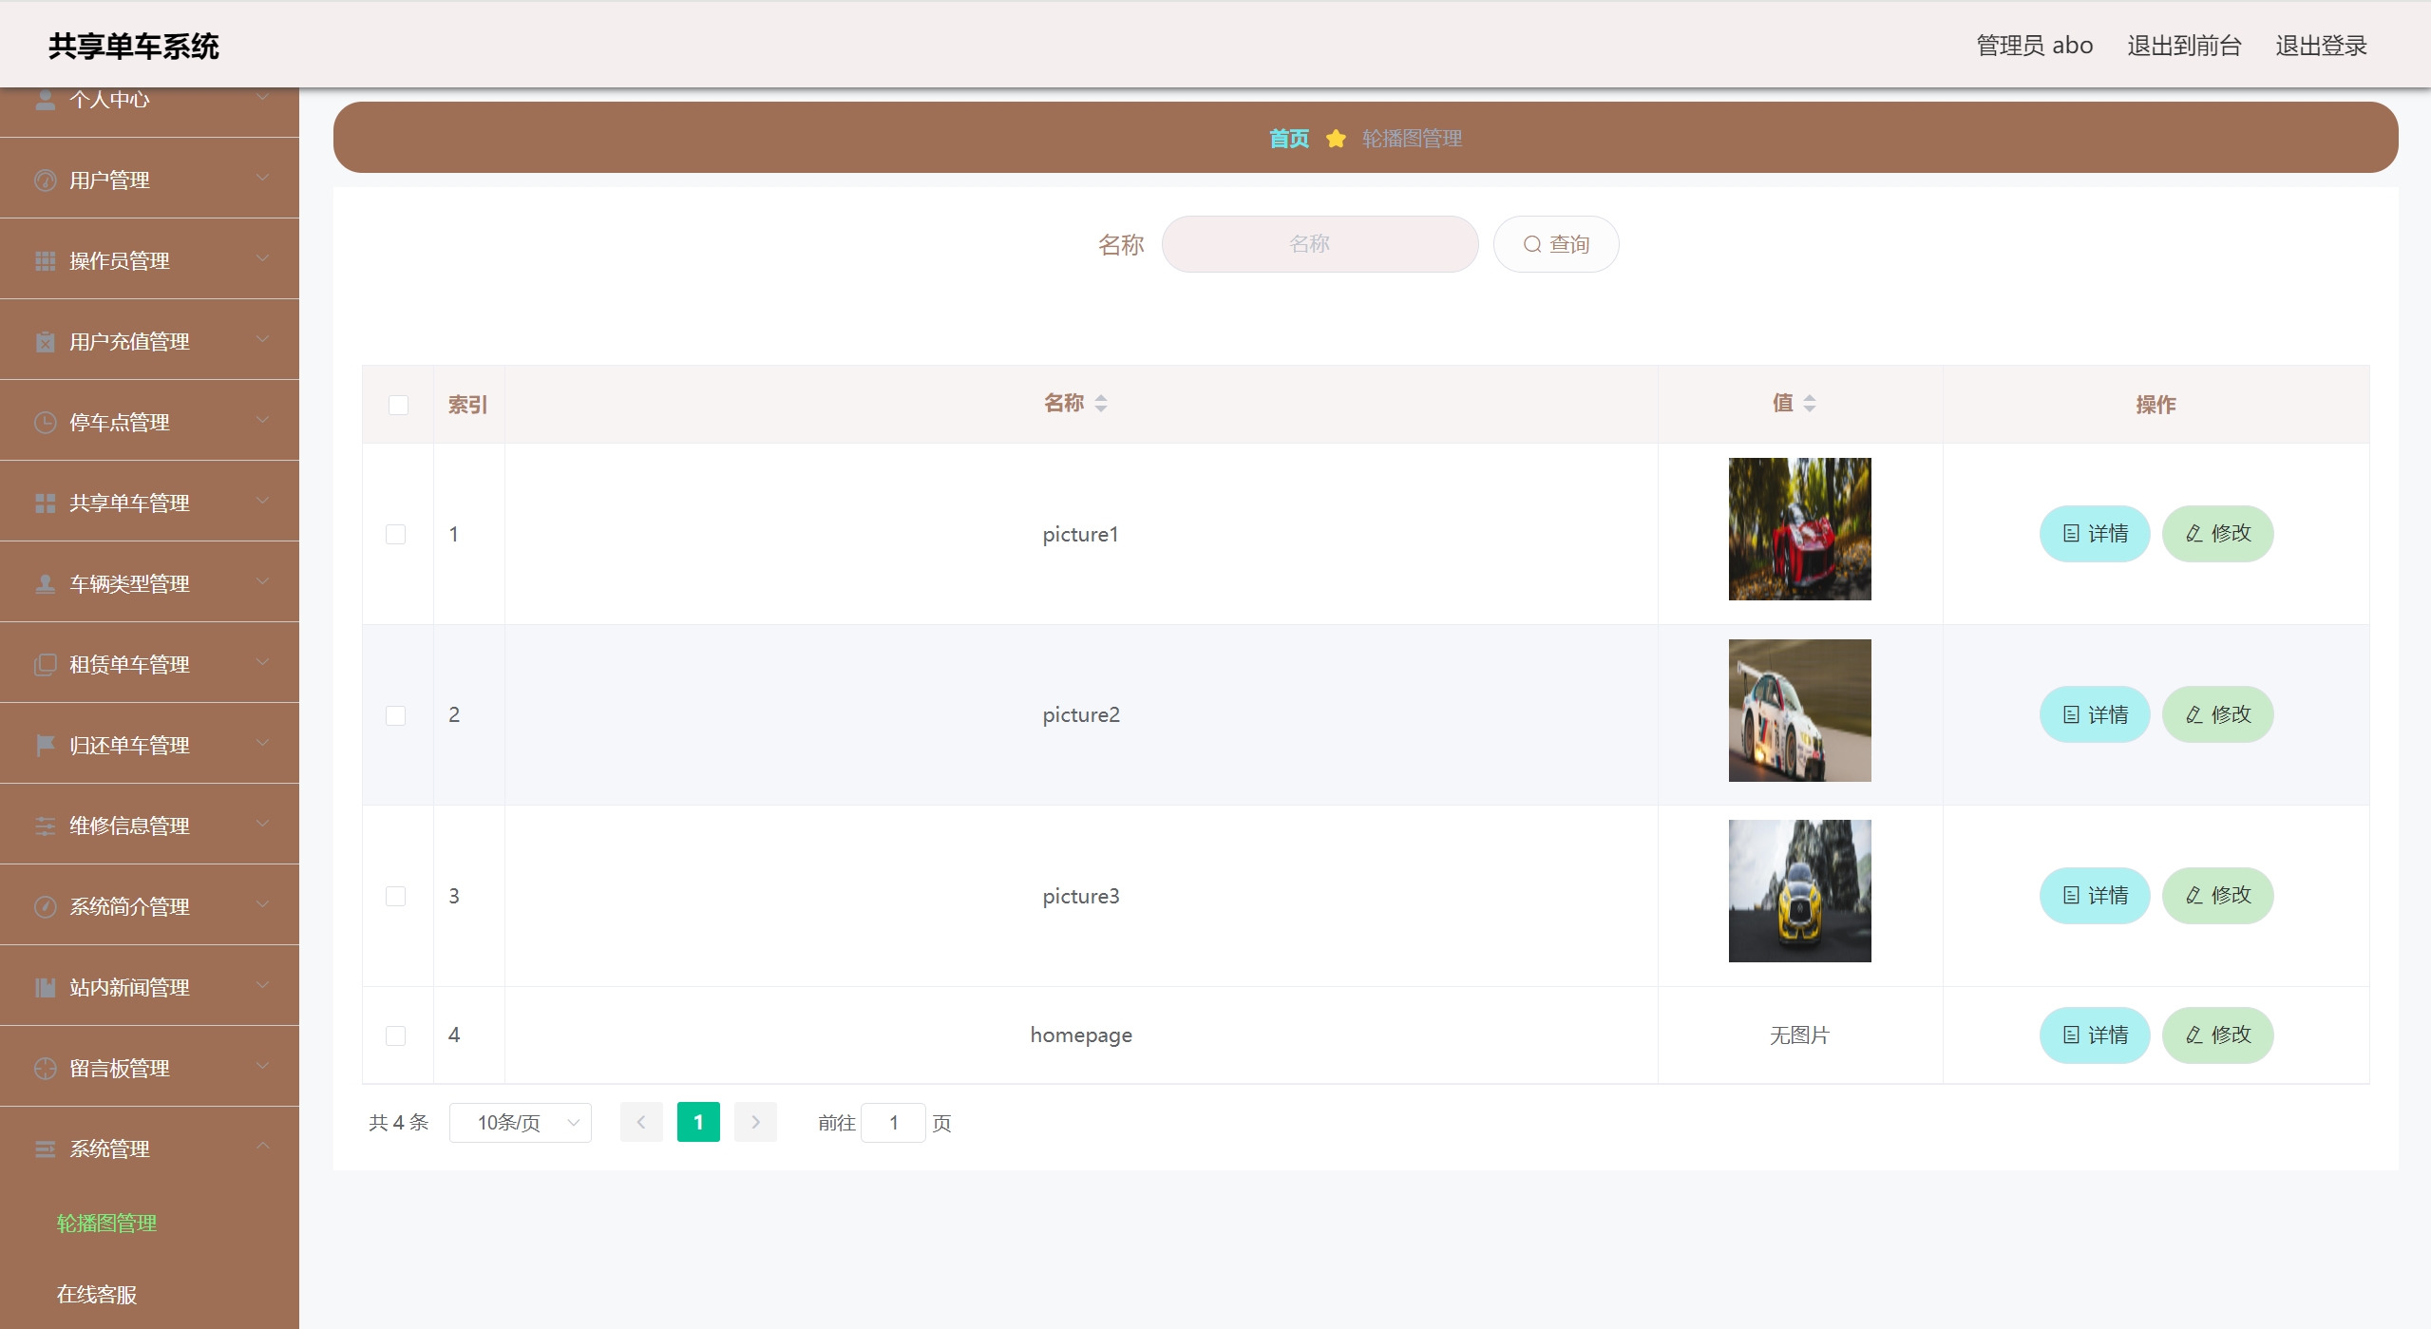2431x1329 pixels.
Task: Click the yellow star in the breadcrumb
Action: point(1336,139)
